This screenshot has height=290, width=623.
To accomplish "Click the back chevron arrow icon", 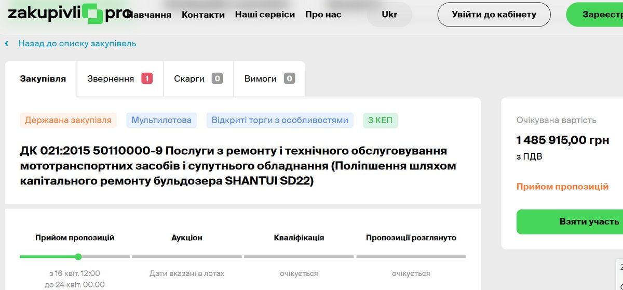I will (x=7, y=44).
